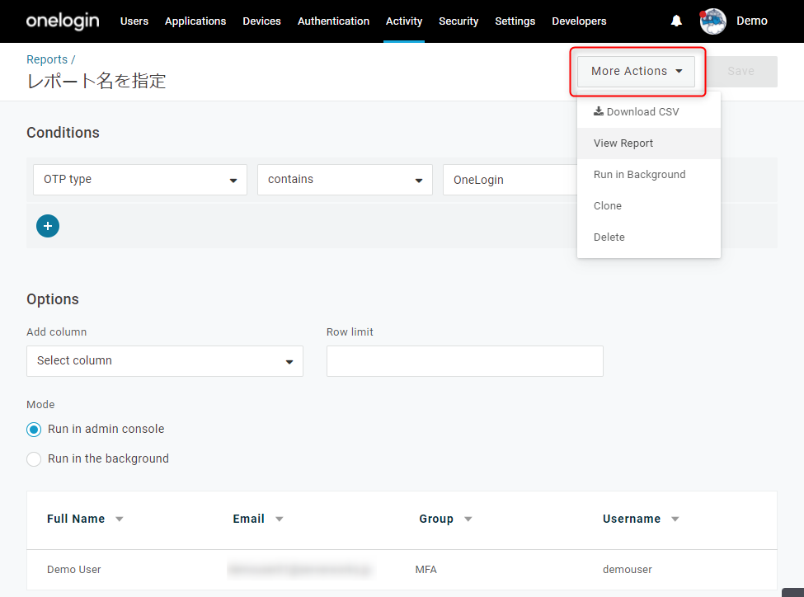Viewport: 804px width, 597px height.
Task: Expand the OTP type condition dropdown
Action: coord(140,180)
